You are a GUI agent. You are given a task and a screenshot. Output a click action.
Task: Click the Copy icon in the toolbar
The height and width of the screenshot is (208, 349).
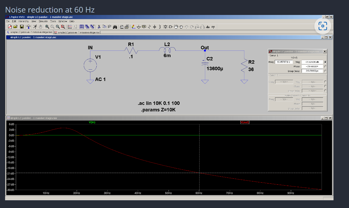click(104, 27)
